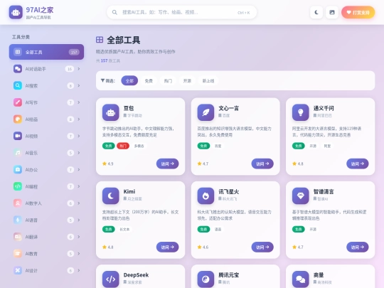Click the 智谱清言 diamond icon
The image size is (384, 288).
click(301, 196)
